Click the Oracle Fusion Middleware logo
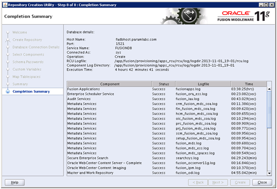This screenshot has width=277, height=189. click(x=244, y=16)
